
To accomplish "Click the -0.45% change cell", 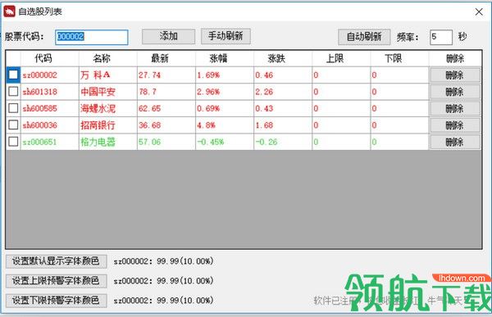I will (225, 142).
